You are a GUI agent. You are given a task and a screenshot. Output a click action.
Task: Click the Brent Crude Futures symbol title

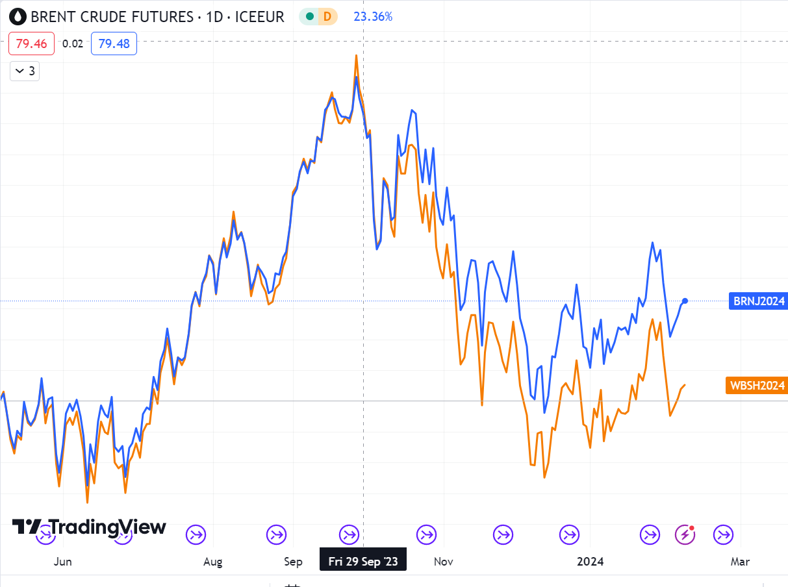[157, 17]
